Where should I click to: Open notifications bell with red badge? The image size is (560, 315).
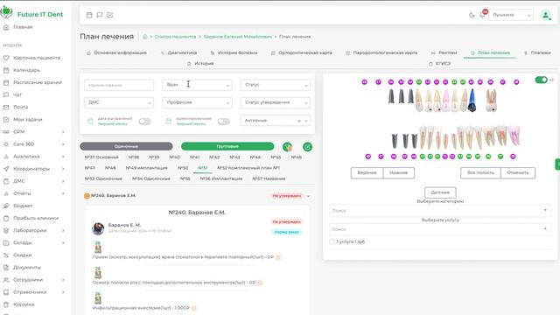click(483, 14)
